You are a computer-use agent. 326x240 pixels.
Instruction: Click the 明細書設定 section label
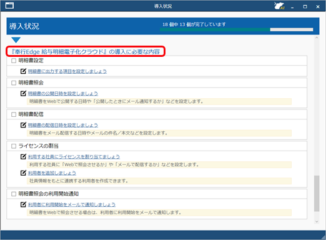(x=31, y=61)
